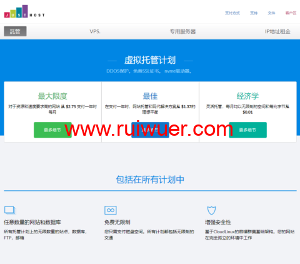
Task: Click the DDOS保护 subtitle text
Action: [149, 71]
